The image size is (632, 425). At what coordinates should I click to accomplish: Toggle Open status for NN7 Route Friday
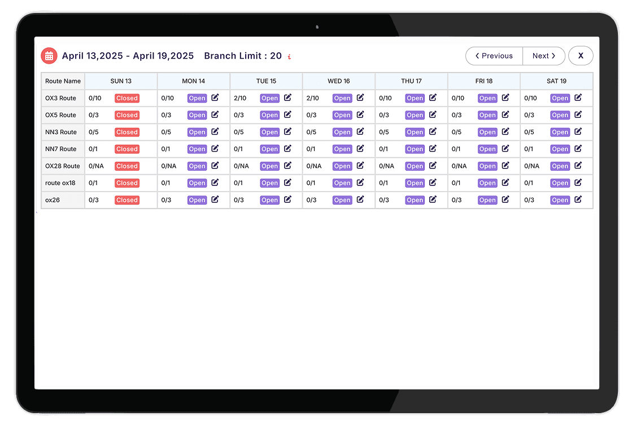(487, 149)
